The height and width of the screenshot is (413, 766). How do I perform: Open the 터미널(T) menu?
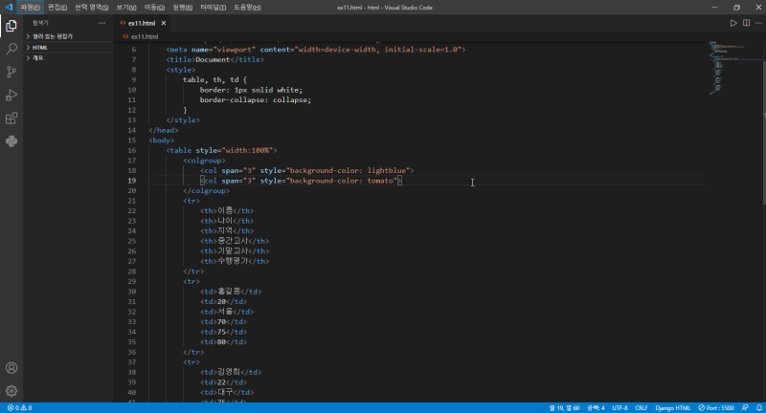[x=213, y=8]
